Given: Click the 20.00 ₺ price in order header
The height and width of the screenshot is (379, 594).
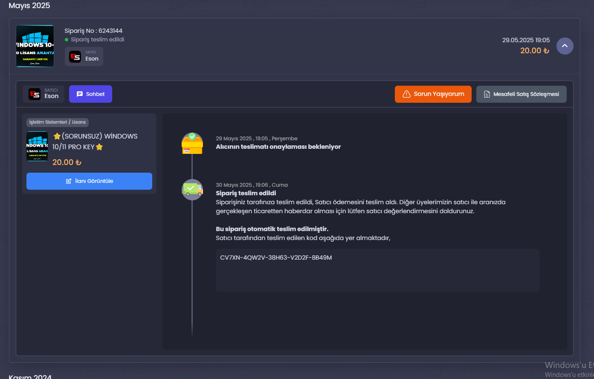Looking at the screenshot, I should click(x=535, y=51).
